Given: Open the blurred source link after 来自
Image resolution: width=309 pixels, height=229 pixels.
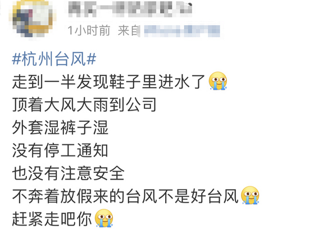Looking at the screenshot, I should point(182,31).
